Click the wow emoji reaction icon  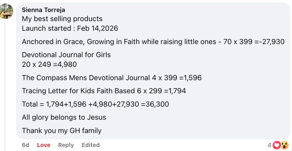(284, 145)
